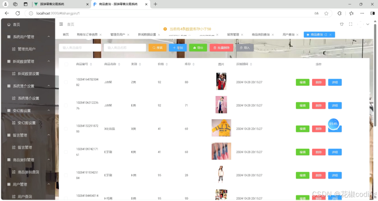Close the 留言管理 page tab
Screen dimensions: 378x201
[x=242, y=35]
